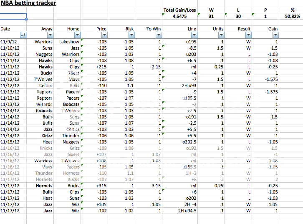The image size is (303, 224).
Task: Select the Wizards away team cell
Action: coord(40,104)
